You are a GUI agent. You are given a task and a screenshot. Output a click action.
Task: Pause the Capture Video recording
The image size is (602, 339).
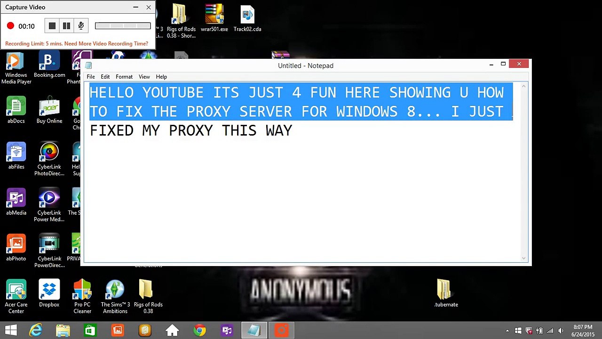[x=66, y=26]
